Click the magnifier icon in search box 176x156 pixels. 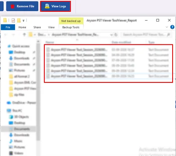click(x=168, y=34)
